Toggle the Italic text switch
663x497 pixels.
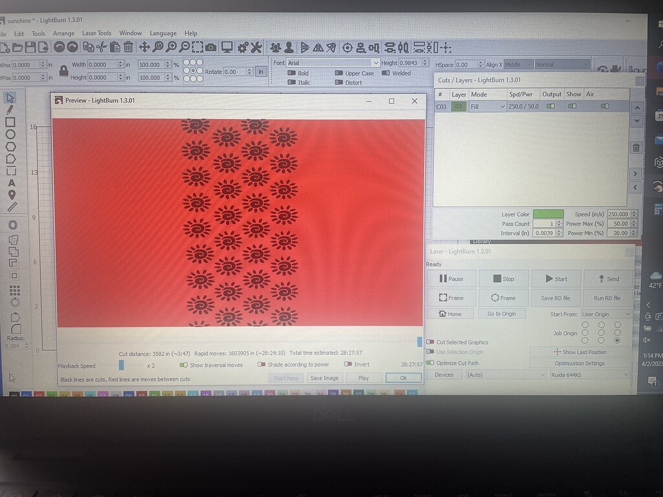pos(291,82)
